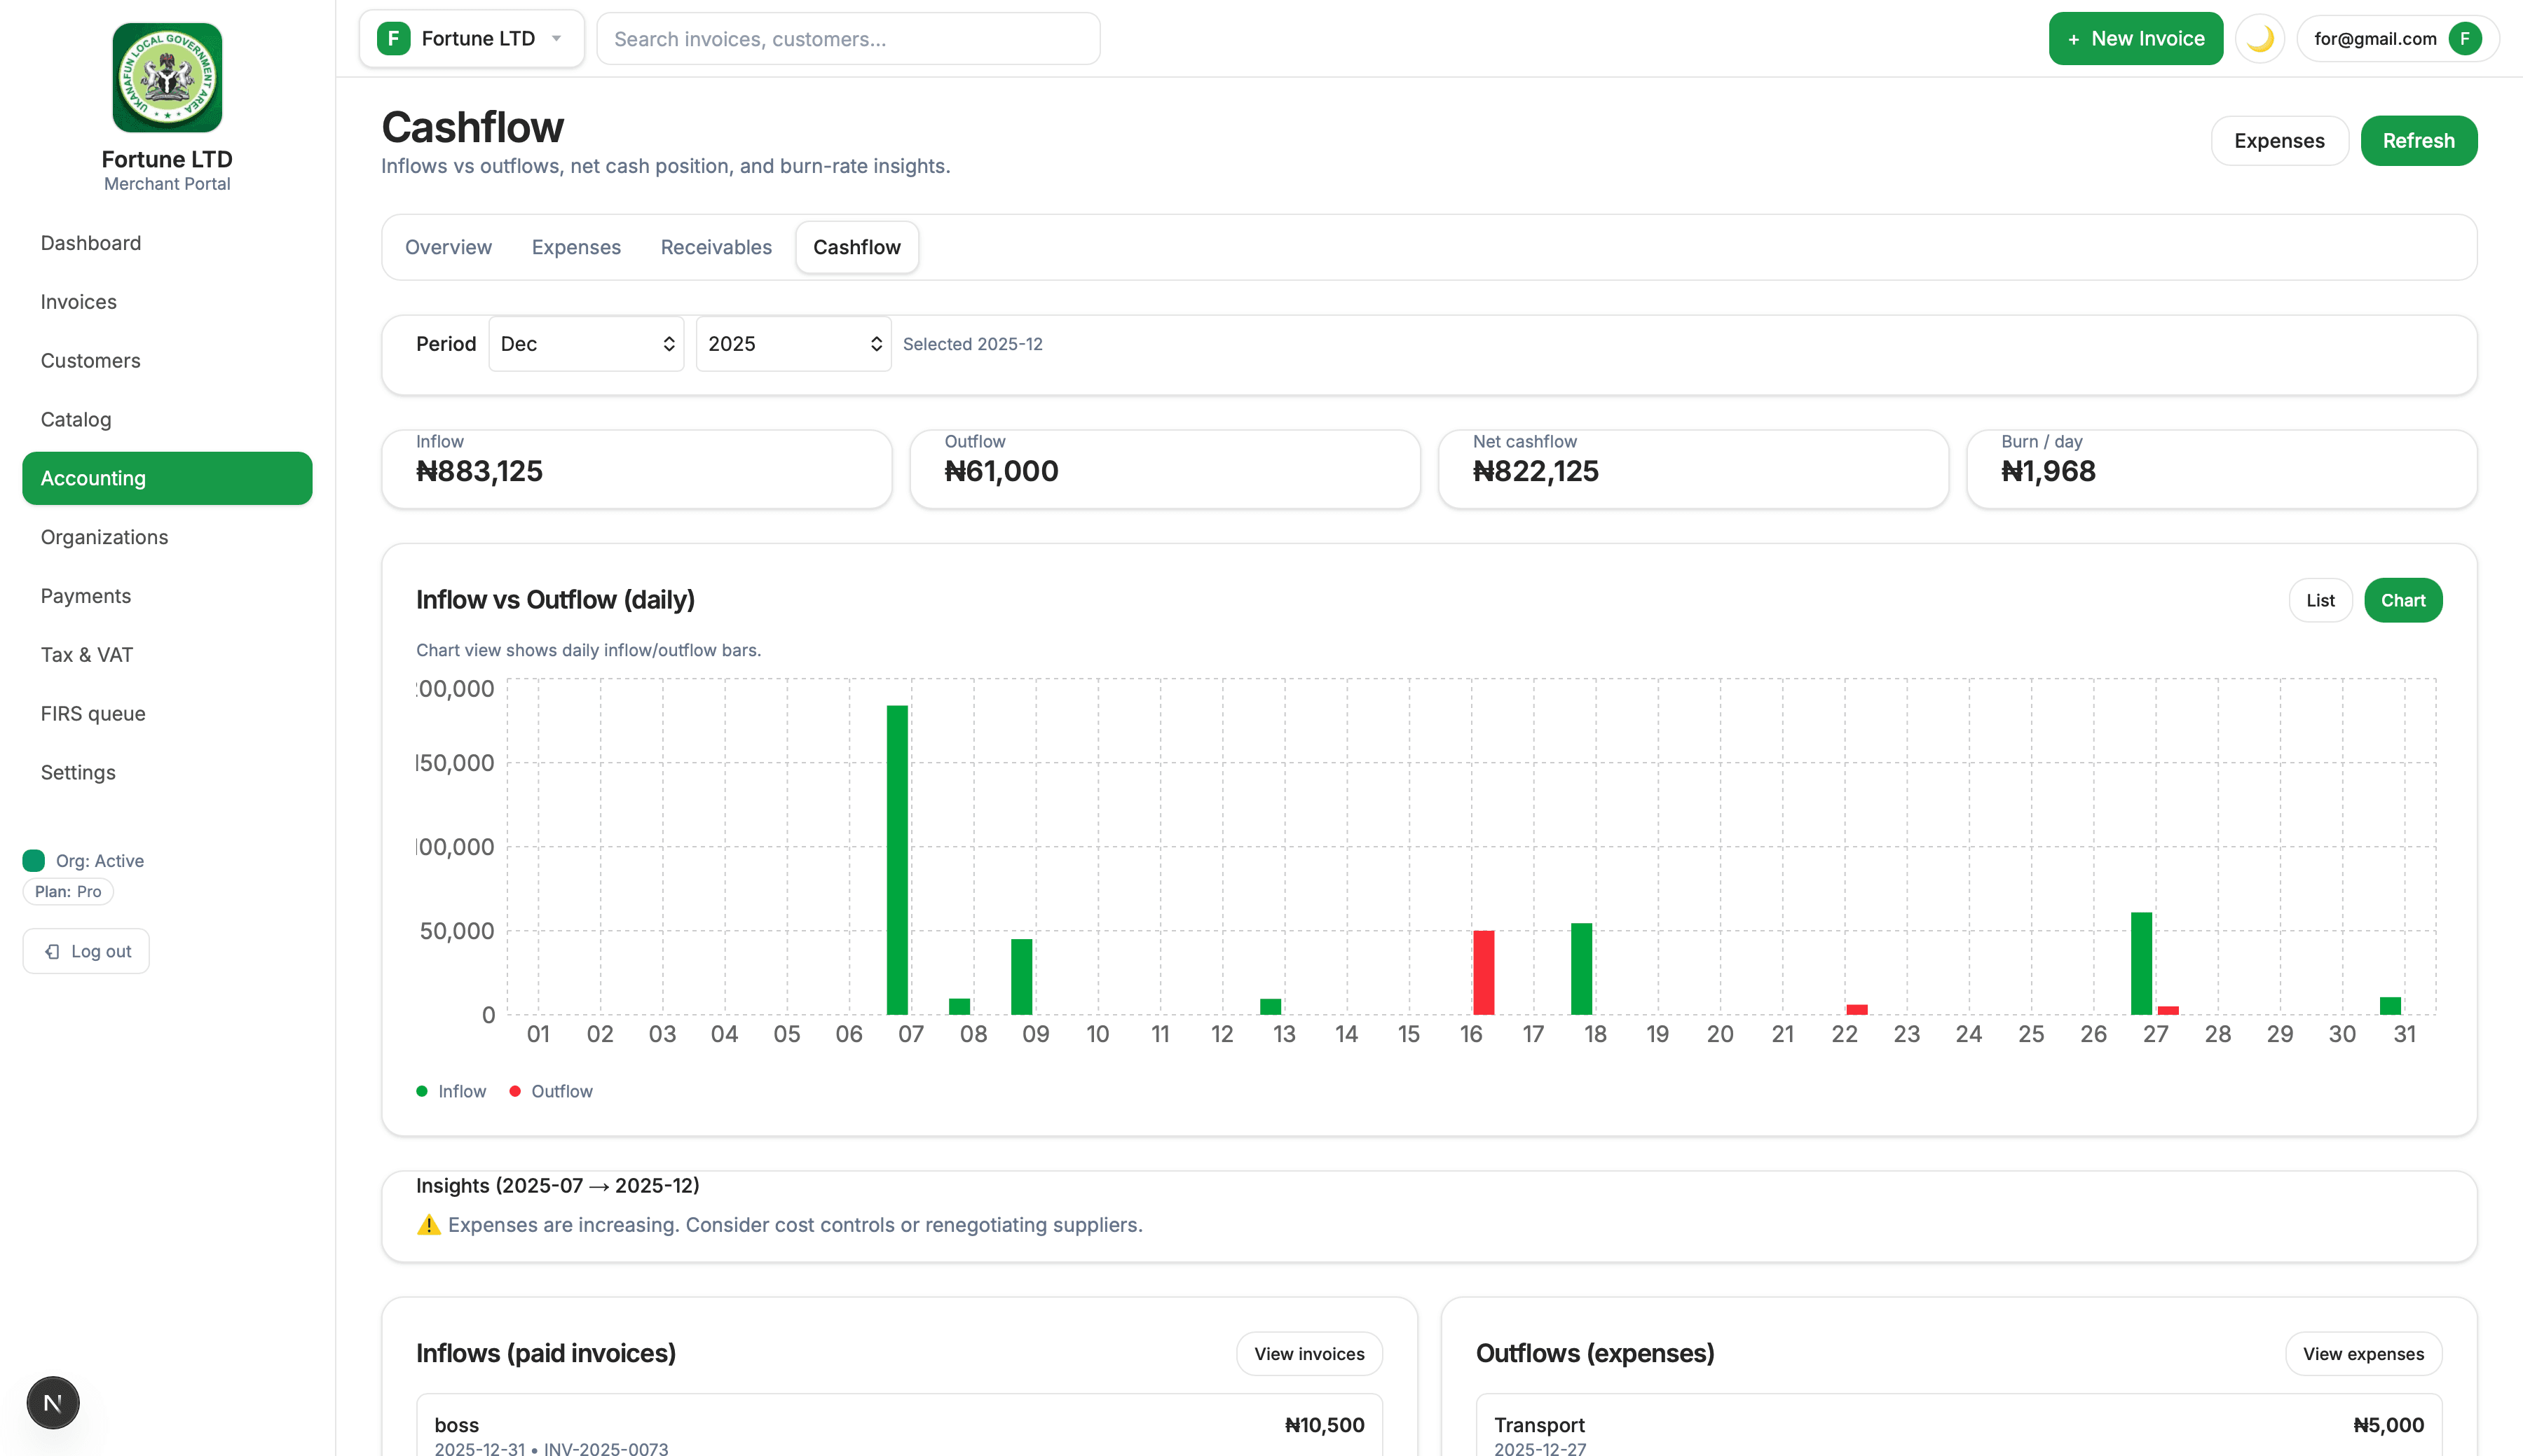Click the Log out door icon
The image size is (2523, 1456).
click(x=52, y=951)
